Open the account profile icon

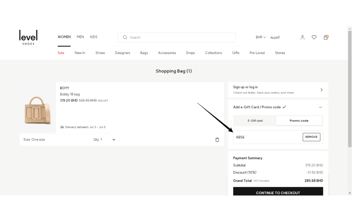(x=302, y=37)
